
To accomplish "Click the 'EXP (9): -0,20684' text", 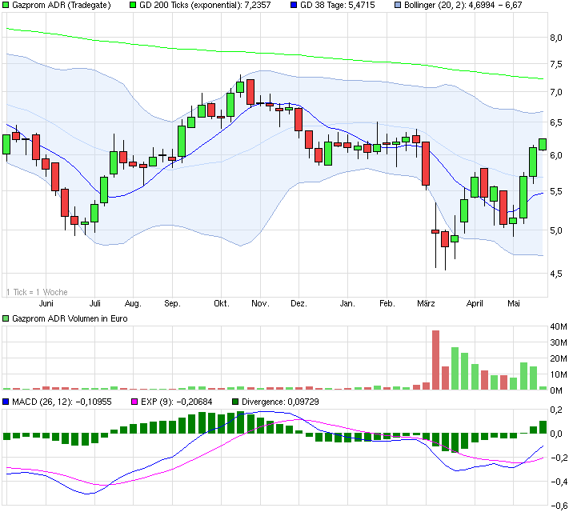I will (176, 402).
